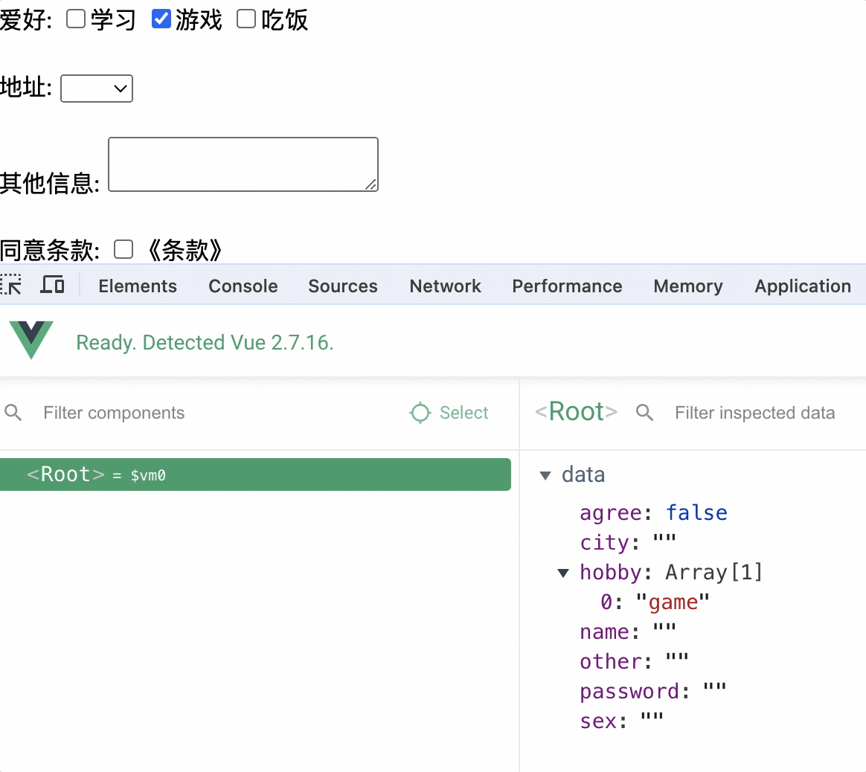Image resolution: width=866 pixels, height=772 pixels.
Task: Open the Network tab
Action: 445,286
